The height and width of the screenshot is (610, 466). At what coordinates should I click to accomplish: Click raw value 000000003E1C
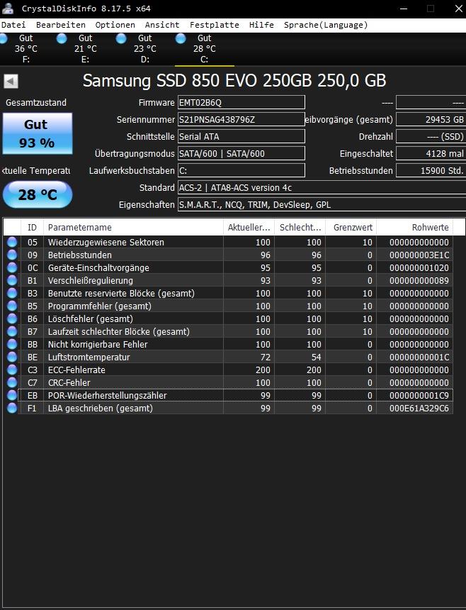[x=419, y=255]
